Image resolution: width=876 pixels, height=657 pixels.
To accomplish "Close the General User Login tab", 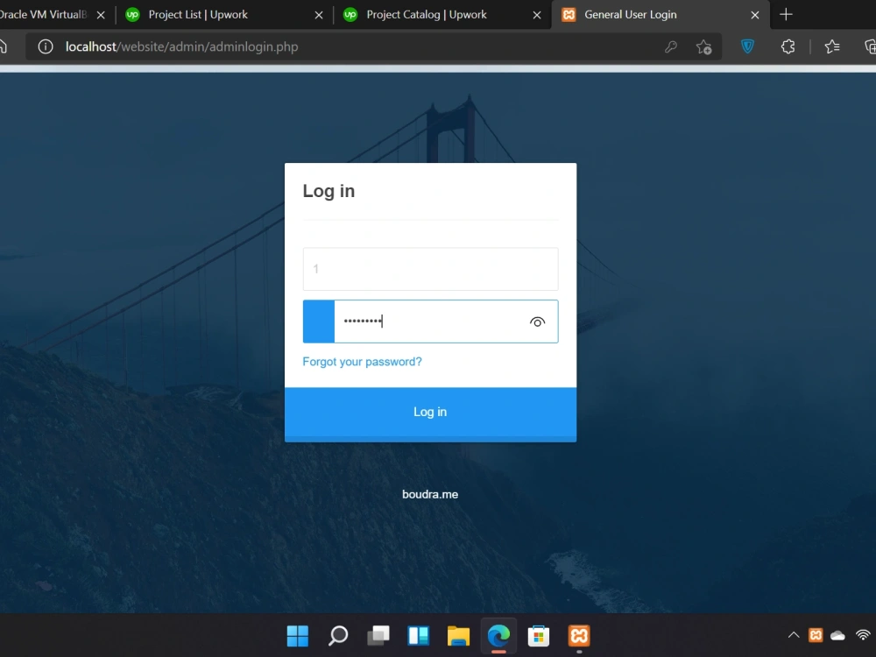I will pos(755,15).
